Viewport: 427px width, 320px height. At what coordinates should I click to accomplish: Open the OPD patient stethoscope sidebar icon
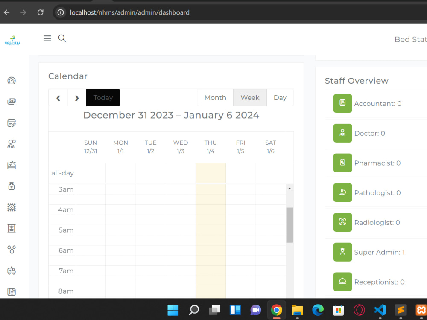click(12, 144)
